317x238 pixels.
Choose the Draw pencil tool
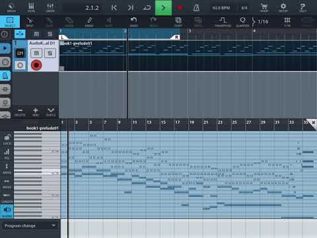89,22
